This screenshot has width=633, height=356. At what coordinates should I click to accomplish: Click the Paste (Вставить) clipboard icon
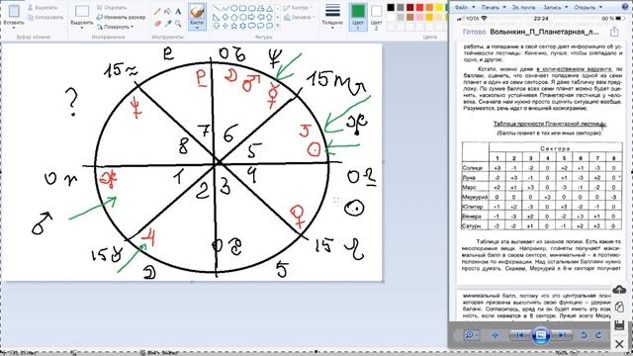pos(14,11)
